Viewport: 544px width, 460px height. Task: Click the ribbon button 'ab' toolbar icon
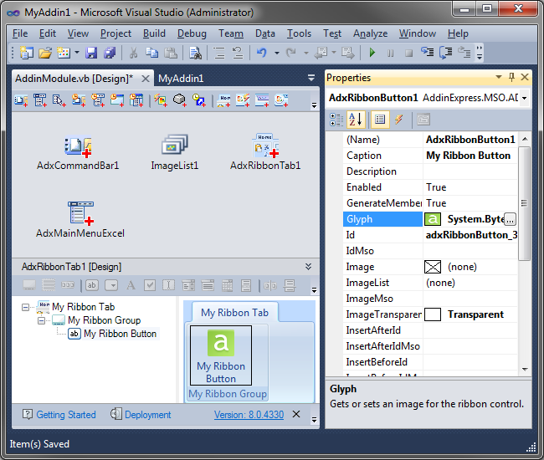point(92,285)
